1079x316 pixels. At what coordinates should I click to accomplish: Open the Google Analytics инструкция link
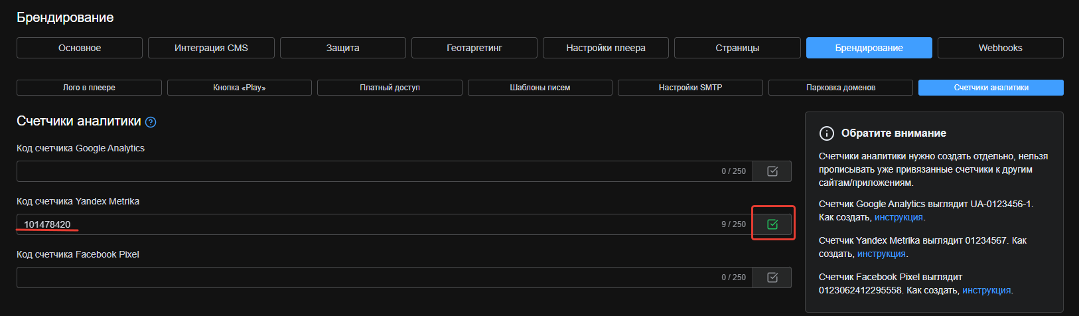click(899, 217)
